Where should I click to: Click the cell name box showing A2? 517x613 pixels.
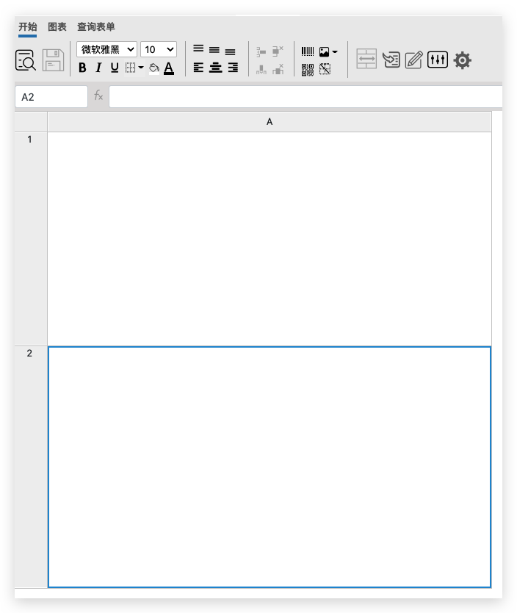[x=51, y=96]
